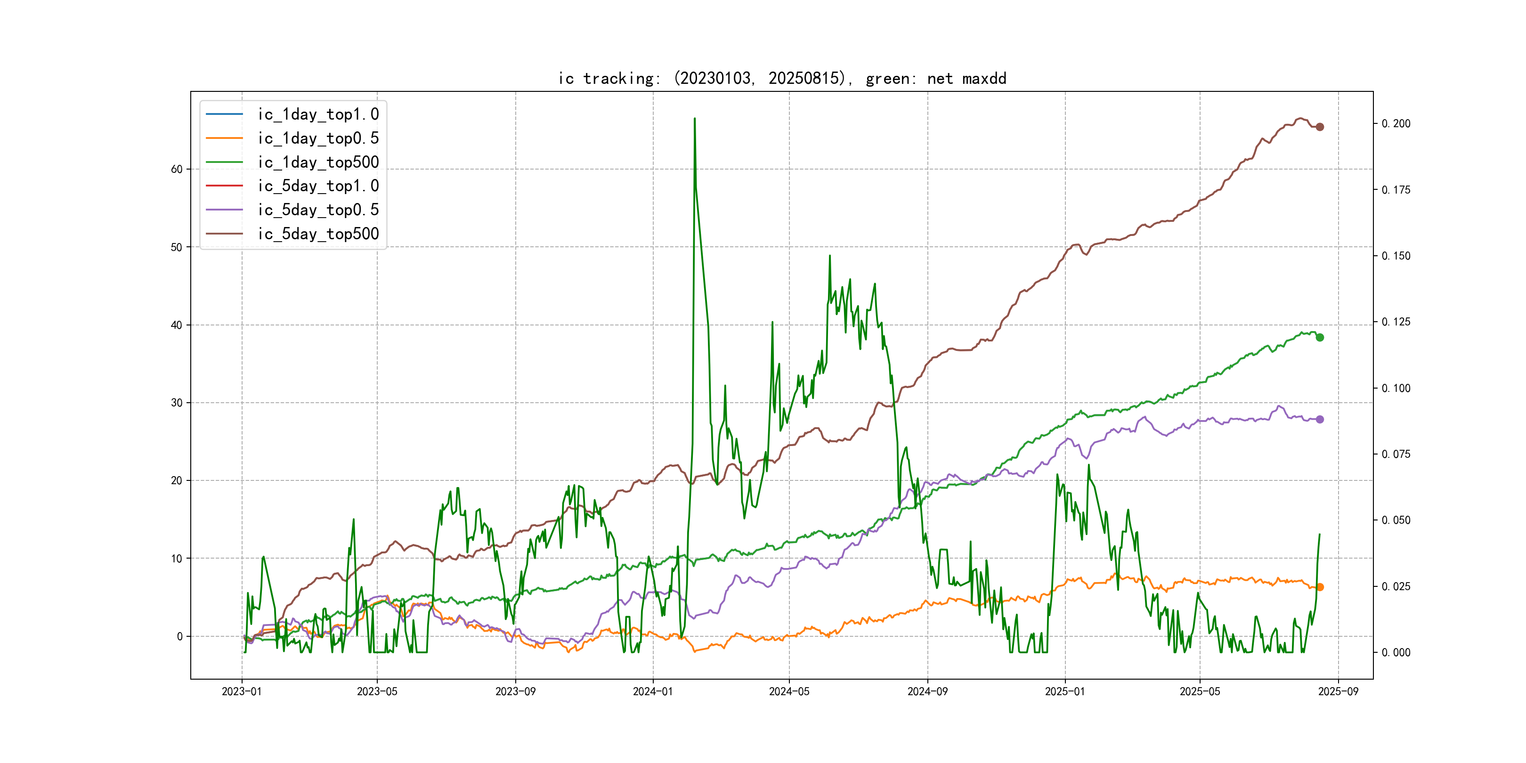Click the green endpoint marker of ic_1day_top500

[1320, 337]
